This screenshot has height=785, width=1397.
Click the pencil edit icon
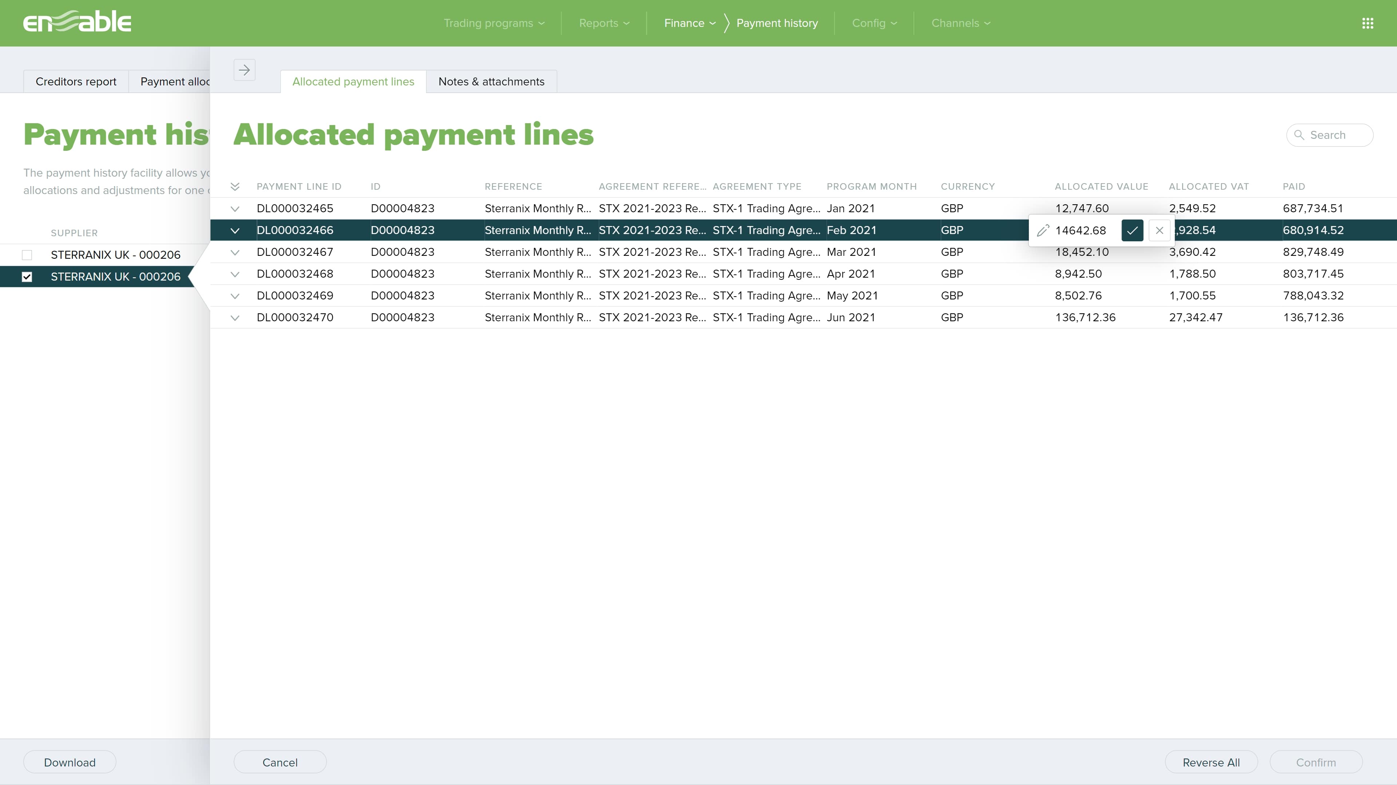pos(1042,231)
